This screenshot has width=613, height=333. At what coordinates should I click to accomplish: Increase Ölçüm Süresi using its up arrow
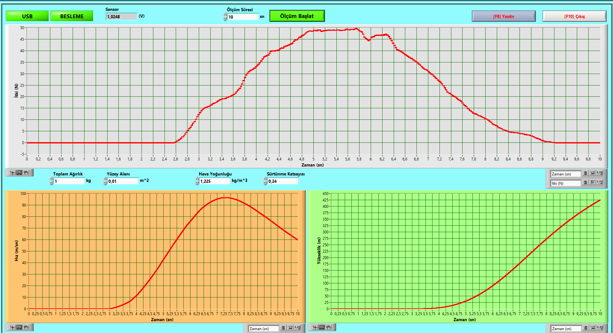pyautogui.click(x=225, y=15)
